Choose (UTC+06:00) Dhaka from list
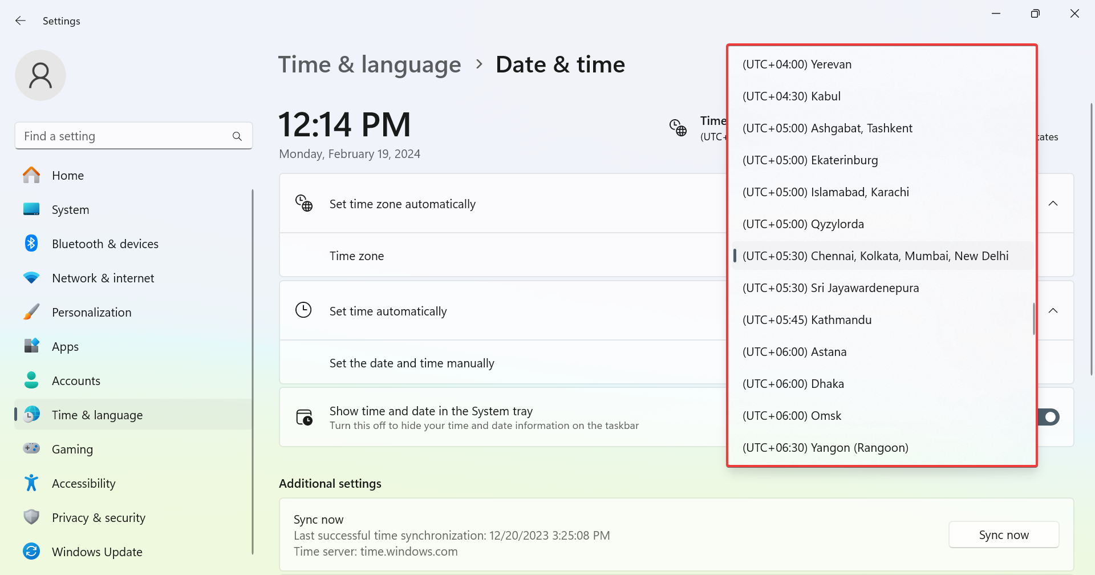The image size is (1095, 575). (x=793, y=384)
